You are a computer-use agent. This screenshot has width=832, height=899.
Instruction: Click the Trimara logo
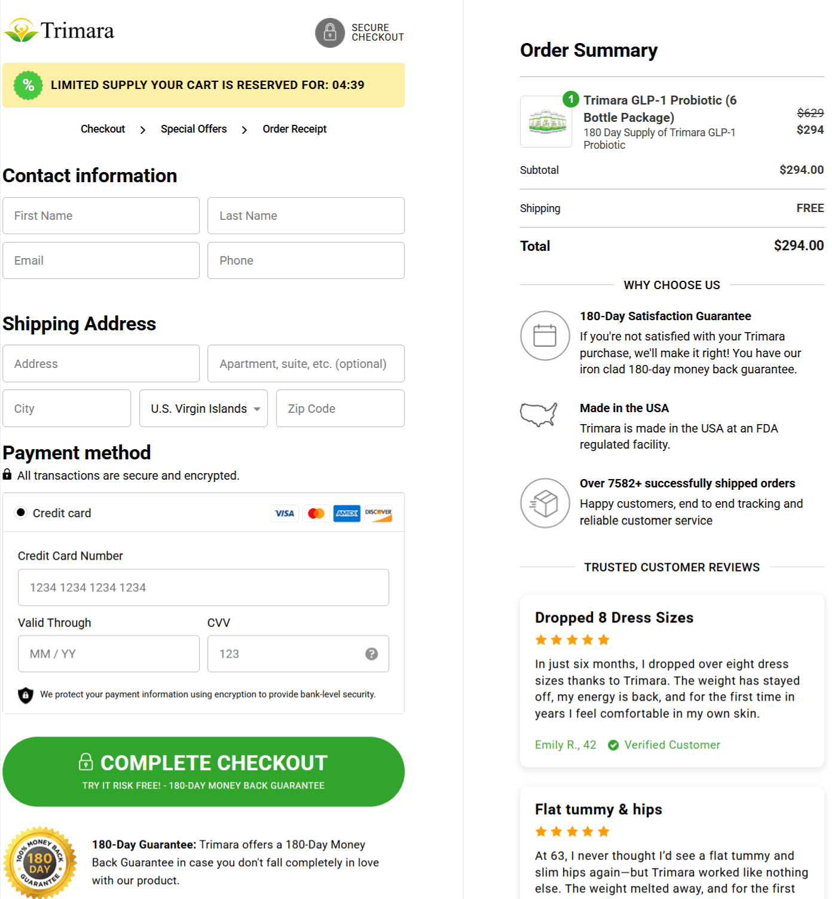pos(60,30)
